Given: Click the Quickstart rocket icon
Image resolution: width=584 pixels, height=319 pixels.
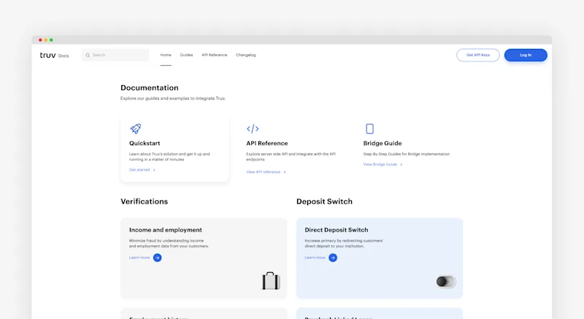Looking at the screenshot, I should (136, 128).
